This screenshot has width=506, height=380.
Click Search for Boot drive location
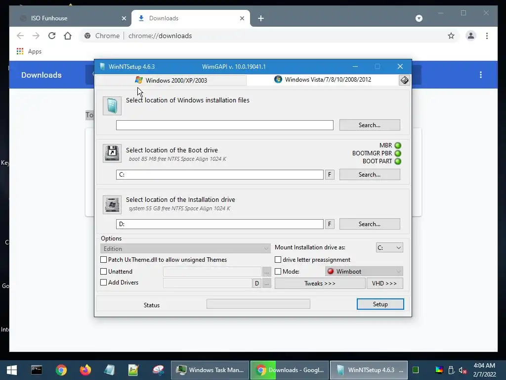click(x=370, y=175)
